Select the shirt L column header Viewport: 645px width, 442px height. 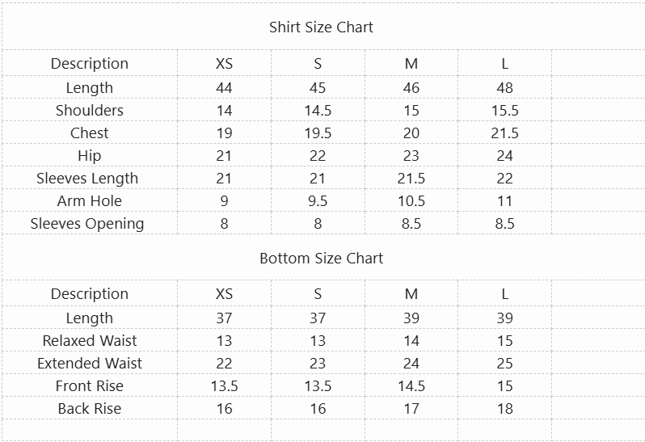tap(504, 64)
